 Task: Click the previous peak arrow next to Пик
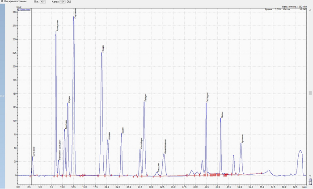tap(41, 2)
